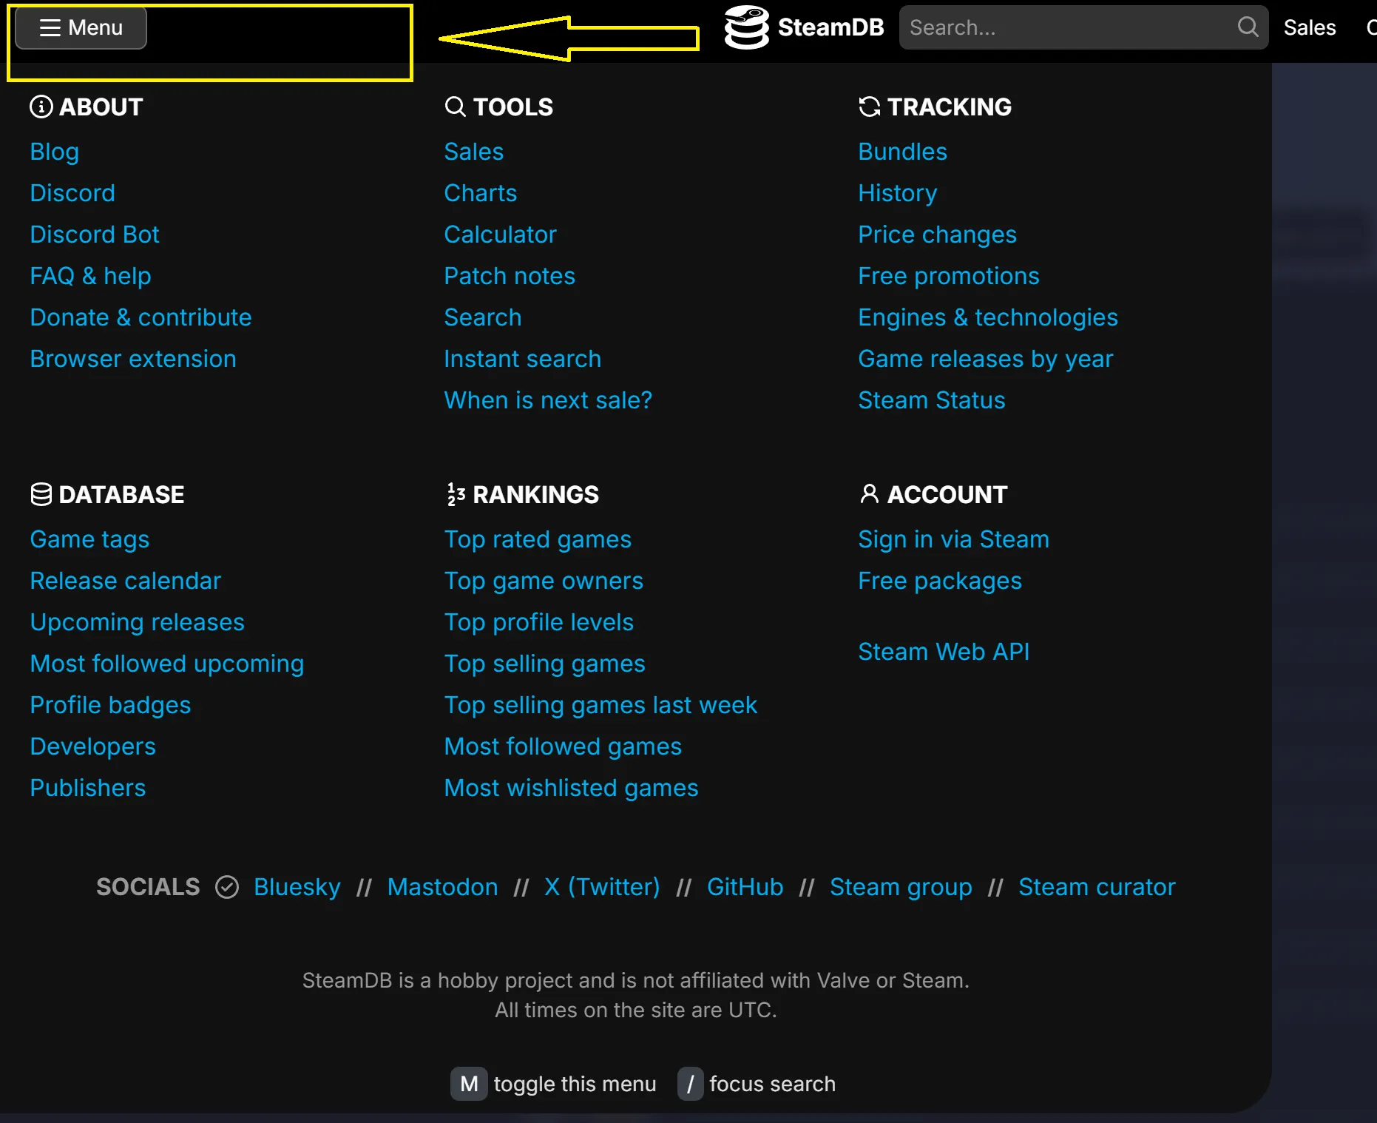Click the Socials checkmark circle icon
1377x1123 pixels.
pos(227,886)
